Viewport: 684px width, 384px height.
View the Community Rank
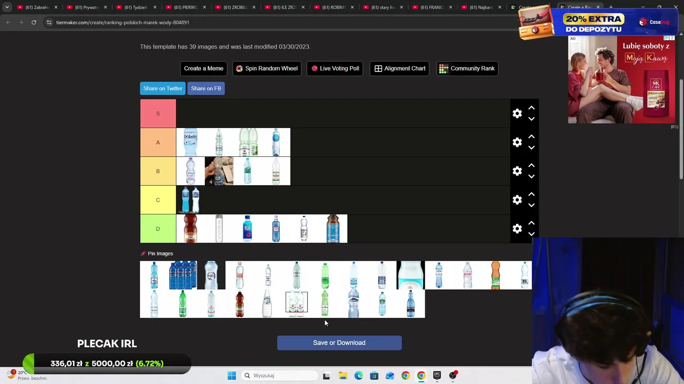tap(467, 68)
